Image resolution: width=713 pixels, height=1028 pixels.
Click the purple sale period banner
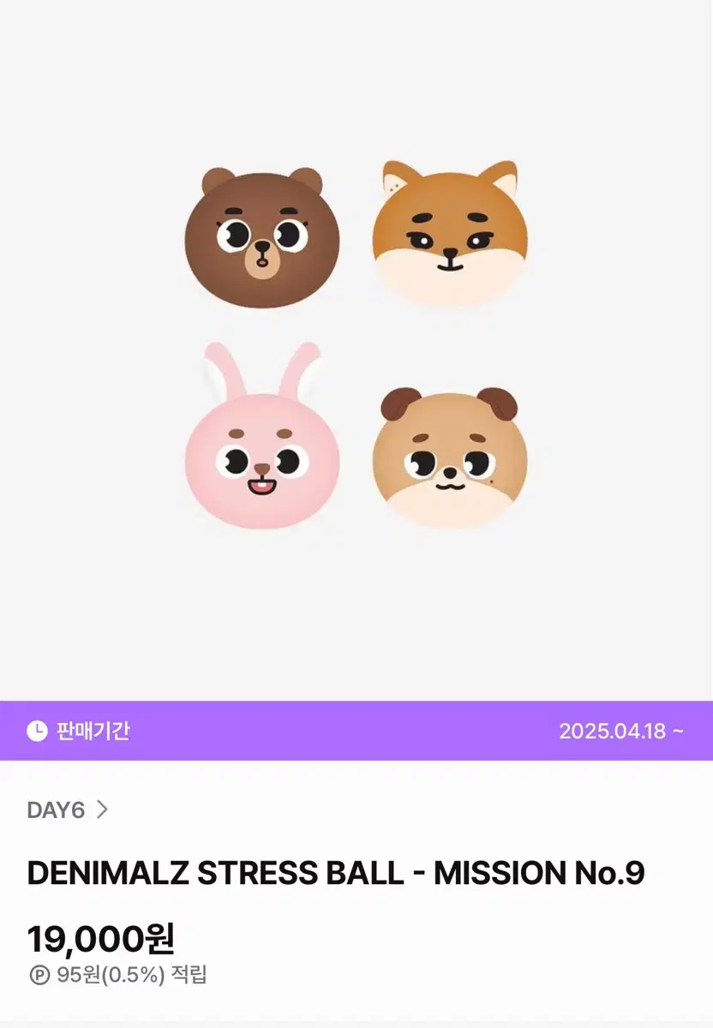point(356,731)
